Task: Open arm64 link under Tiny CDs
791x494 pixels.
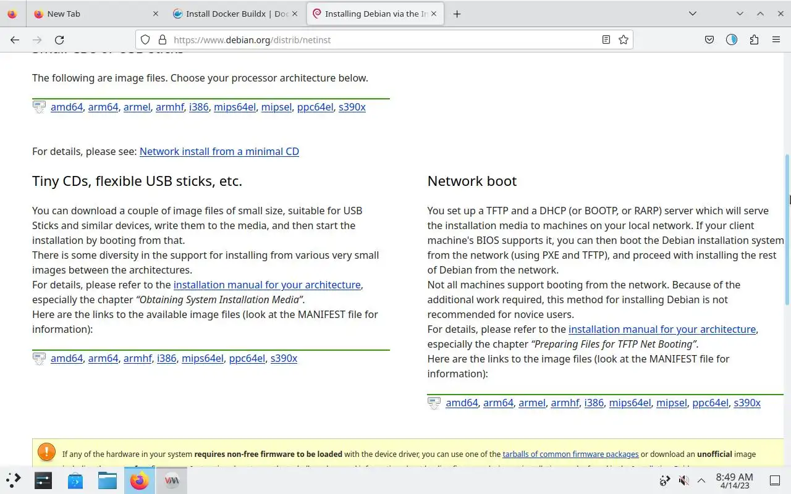Action: pos(103,358)
